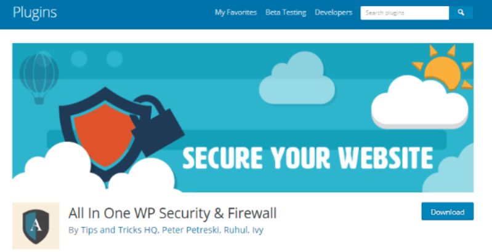Focus the Search plugins input field
The image size is (492, 252).
pos(404,12)
